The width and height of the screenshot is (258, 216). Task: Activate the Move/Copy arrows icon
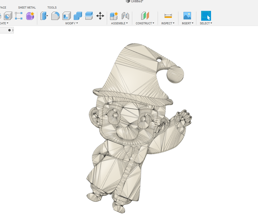(x=100, y=16)
